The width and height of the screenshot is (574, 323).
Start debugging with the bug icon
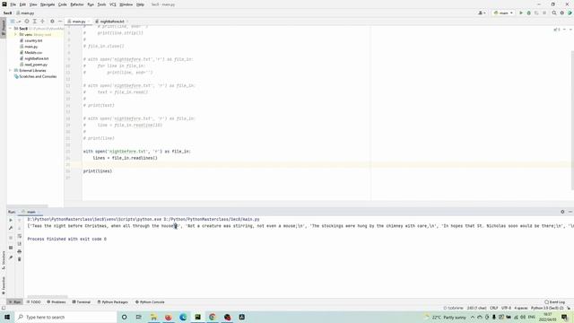pos(528,13)
